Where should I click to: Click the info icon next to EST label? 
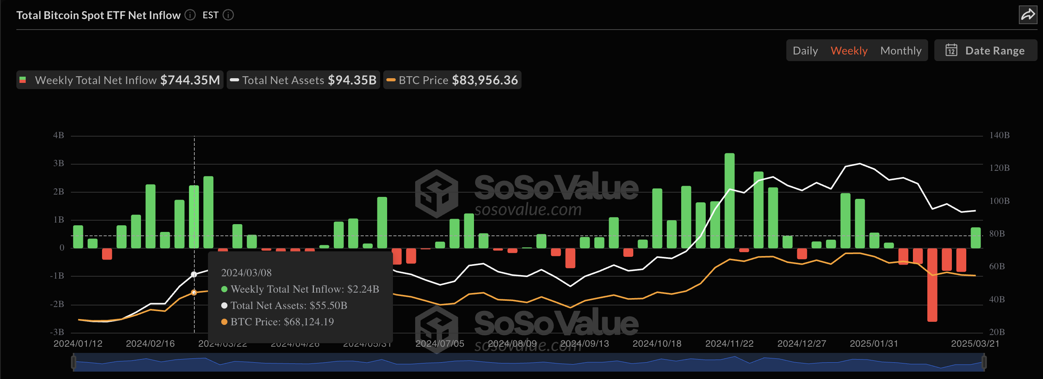click(x=228, y=15)
